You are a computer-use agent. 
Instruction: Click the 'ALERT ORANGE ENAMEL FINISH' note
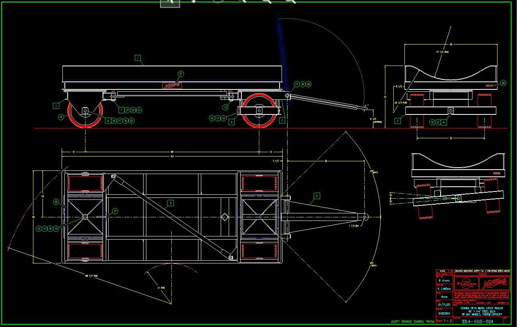pos(412,321)
